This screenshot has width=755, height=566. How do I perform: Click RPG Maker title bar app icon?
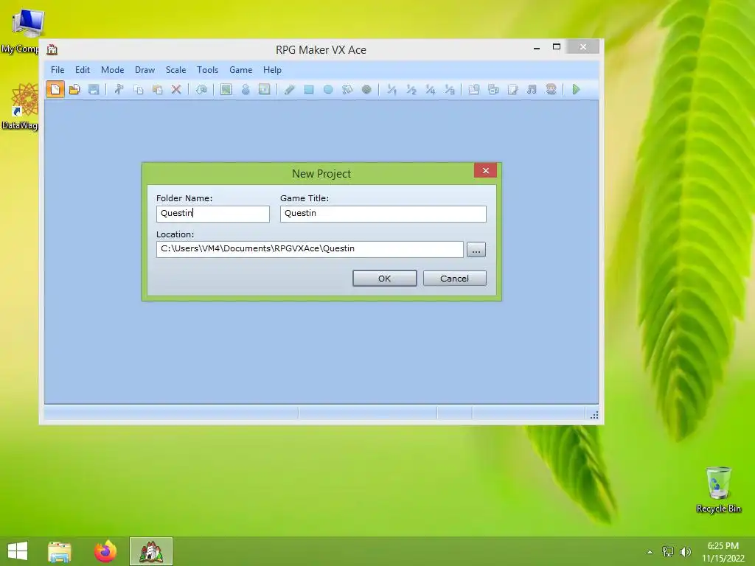52,49
